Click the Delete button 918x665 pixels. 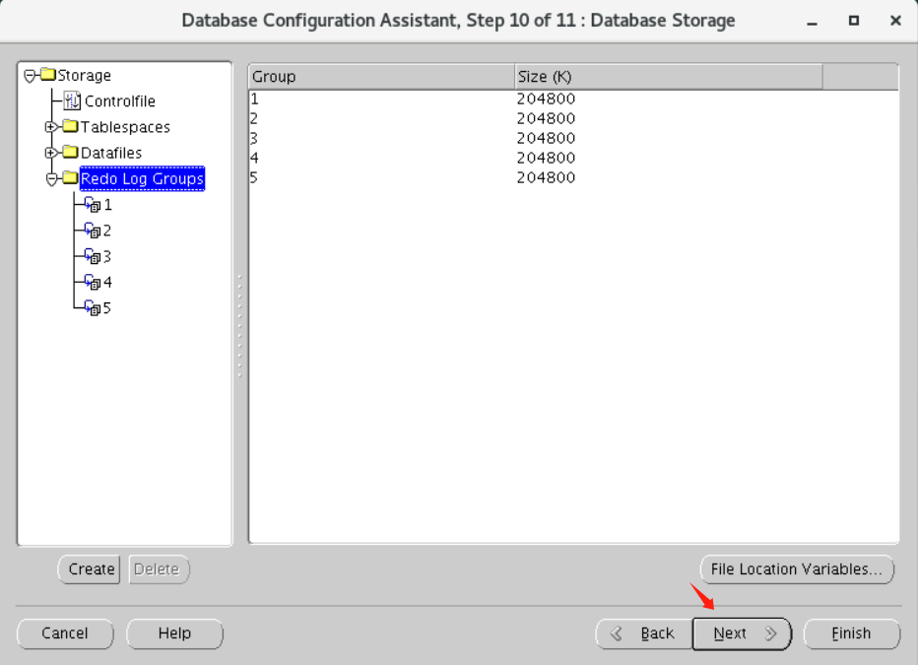pyautogui.click(x=159, y=569)
